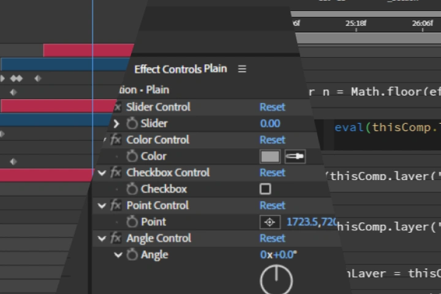Enable the Checkbox property box
This screenshot has width=441, height=294.
pos(265,189)
